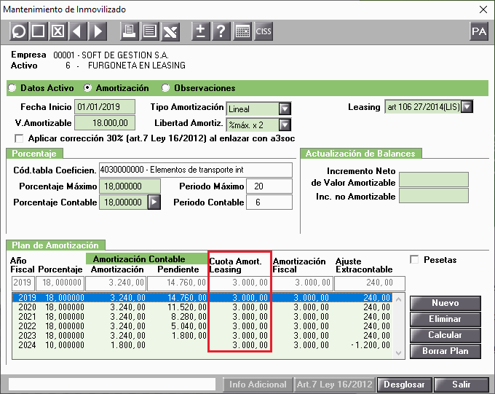Open help with the question mark icon

[221, 31]
